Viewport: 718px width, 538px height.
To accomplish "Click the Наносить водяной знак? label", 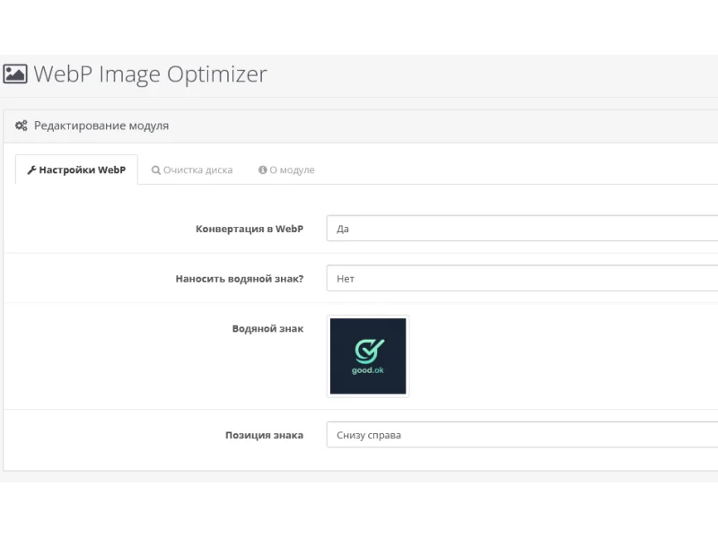I will coord(240,279).
